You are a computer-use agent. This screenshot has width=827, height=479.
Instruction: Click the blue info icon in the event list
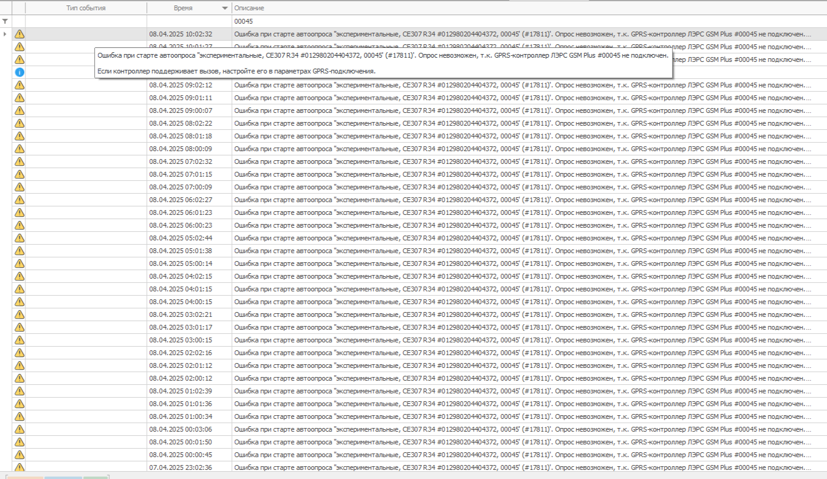tap(19, 72)
